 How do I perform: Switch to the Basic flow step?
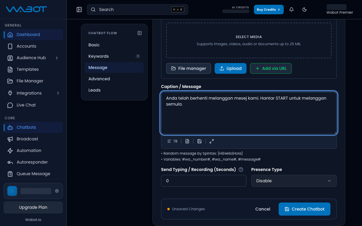click(114, 45)
